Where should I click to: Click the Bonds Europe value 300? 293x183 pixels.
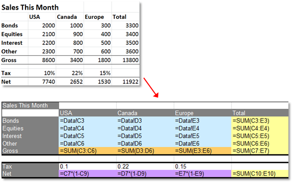coord(106,25)
